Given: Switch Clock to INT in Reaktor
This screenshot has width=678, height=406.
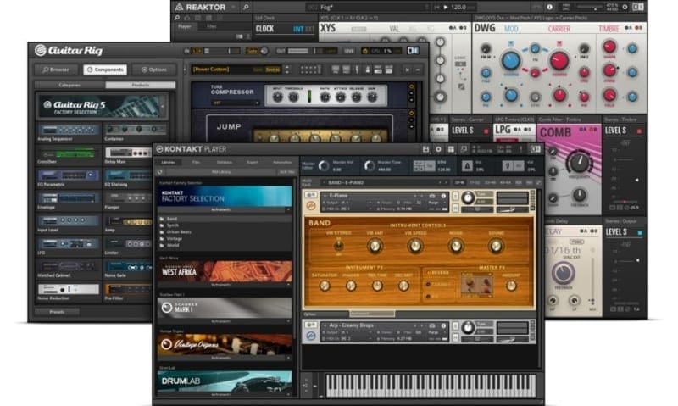Looking at the screenshot, I should tap(298, 29).
